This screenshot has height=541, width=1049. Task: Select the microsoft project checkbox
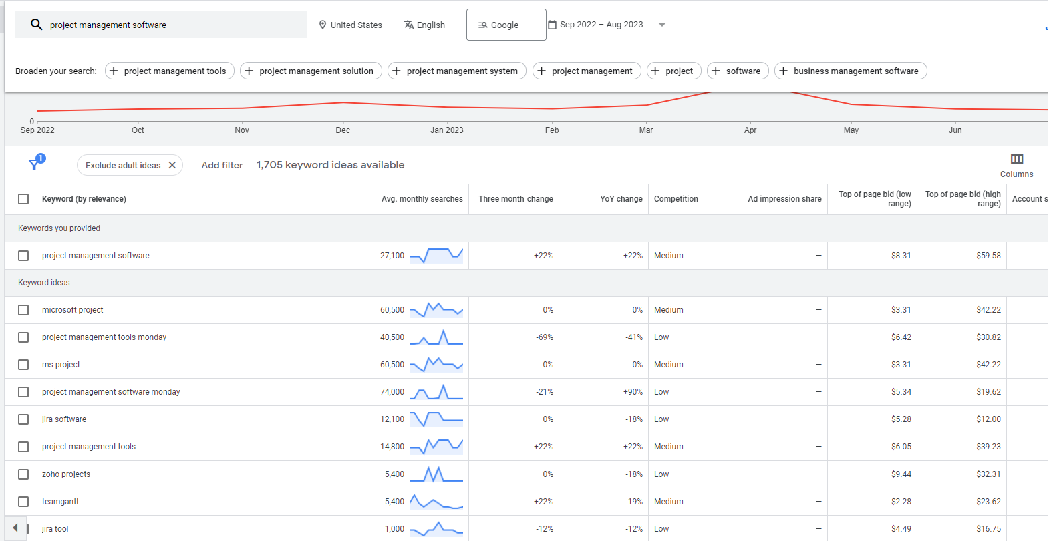23,310
